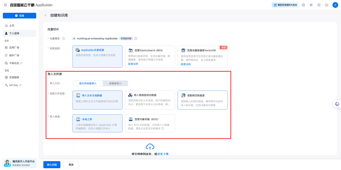Click the back arrow beside 创建知识库
The image size is (341, 170).
pos(45,15)
